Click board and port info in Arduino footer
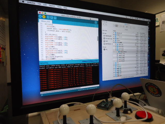 (88, 89)
